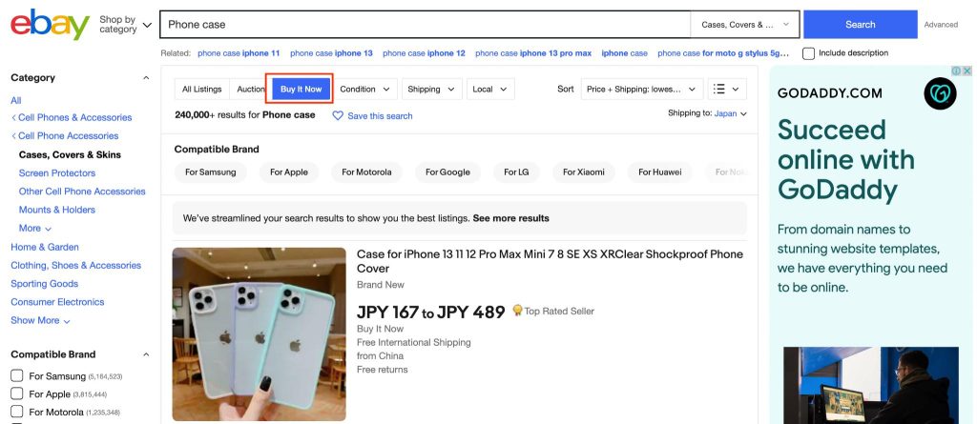Open the Sort by price dropdown

[x=642, y=89]
